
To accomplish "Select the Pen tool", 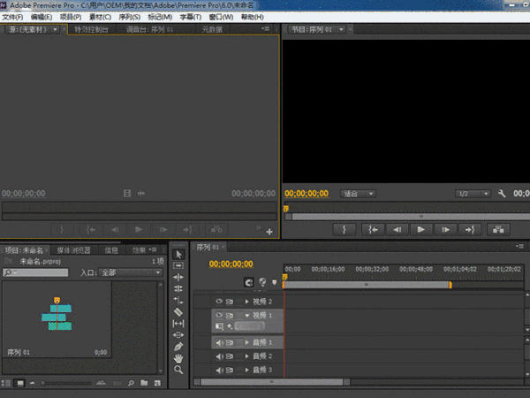I will (178, 347).
